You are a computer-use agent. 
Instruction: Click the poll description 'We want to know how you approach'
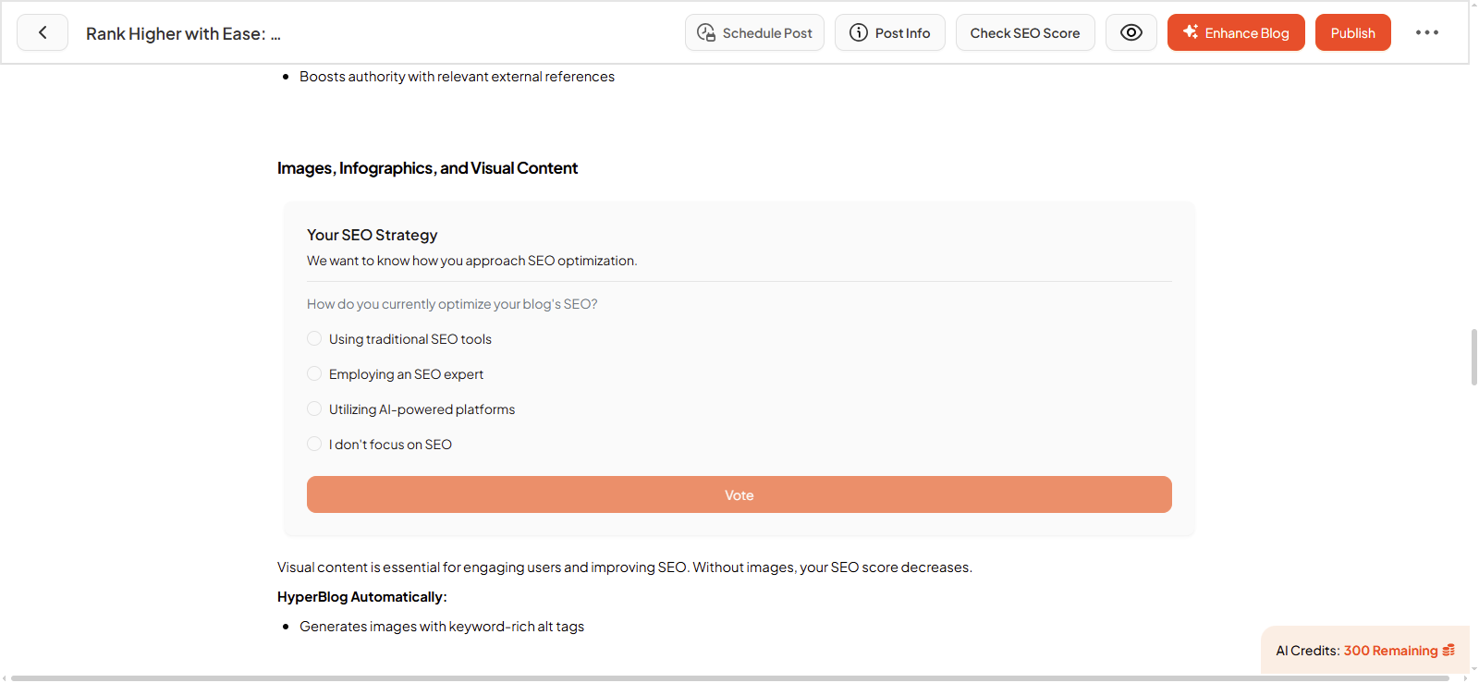471,261
